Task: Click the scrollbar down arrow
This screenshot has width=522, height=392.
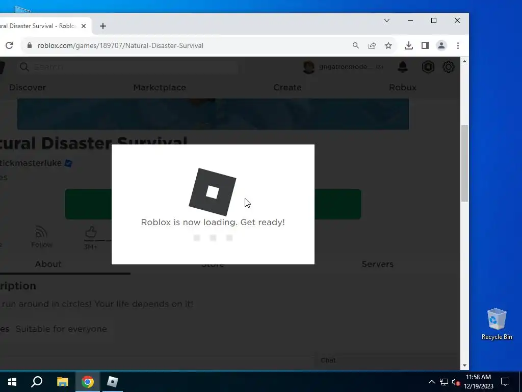Action: coord(464,365)
